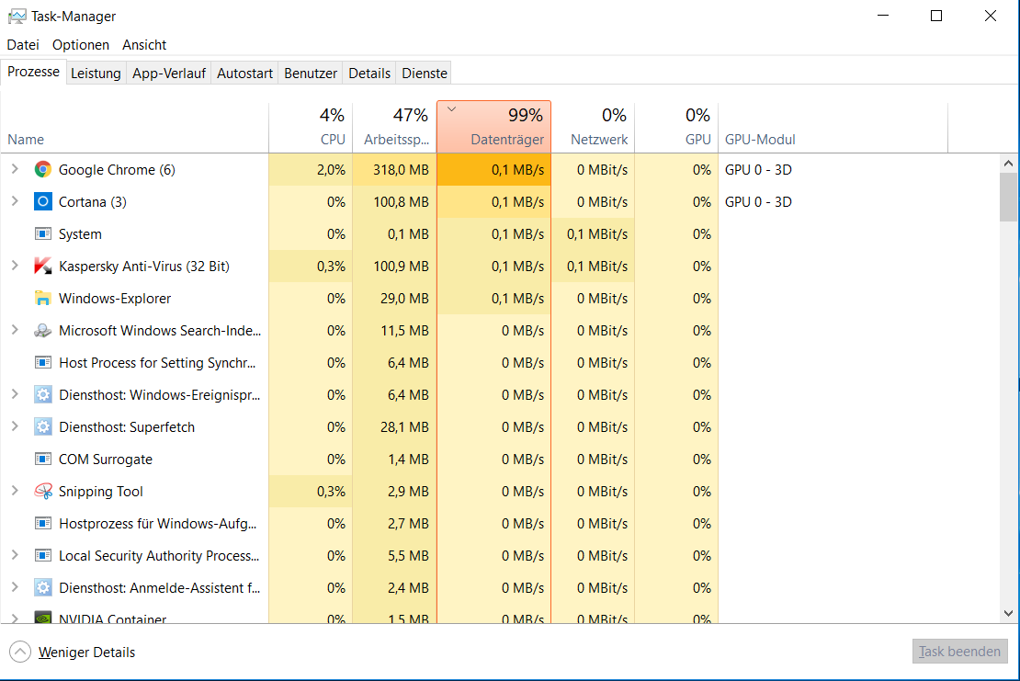
Task: Click the process list scrollbar thumb
Action: [x=1008, y=197]
